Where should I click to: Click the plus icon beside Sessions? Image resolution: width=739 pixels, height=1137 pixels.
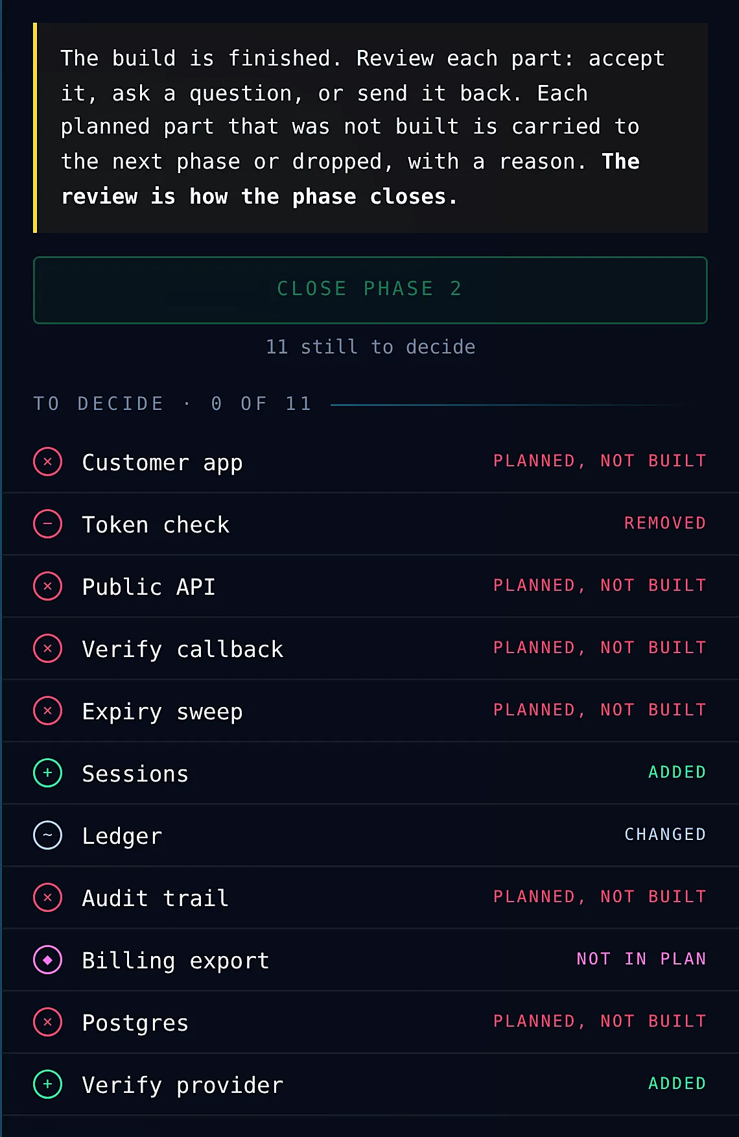(47, 773)
